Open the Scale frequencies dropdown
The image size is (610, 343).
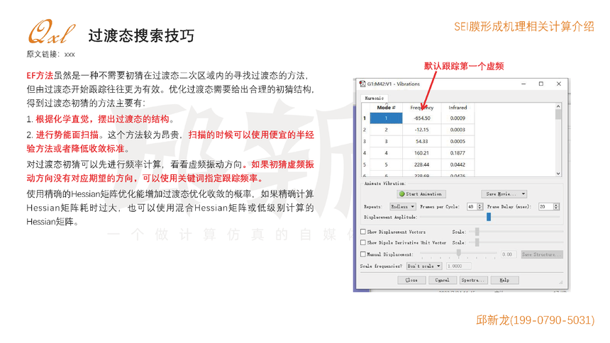[x=424, y=266]
